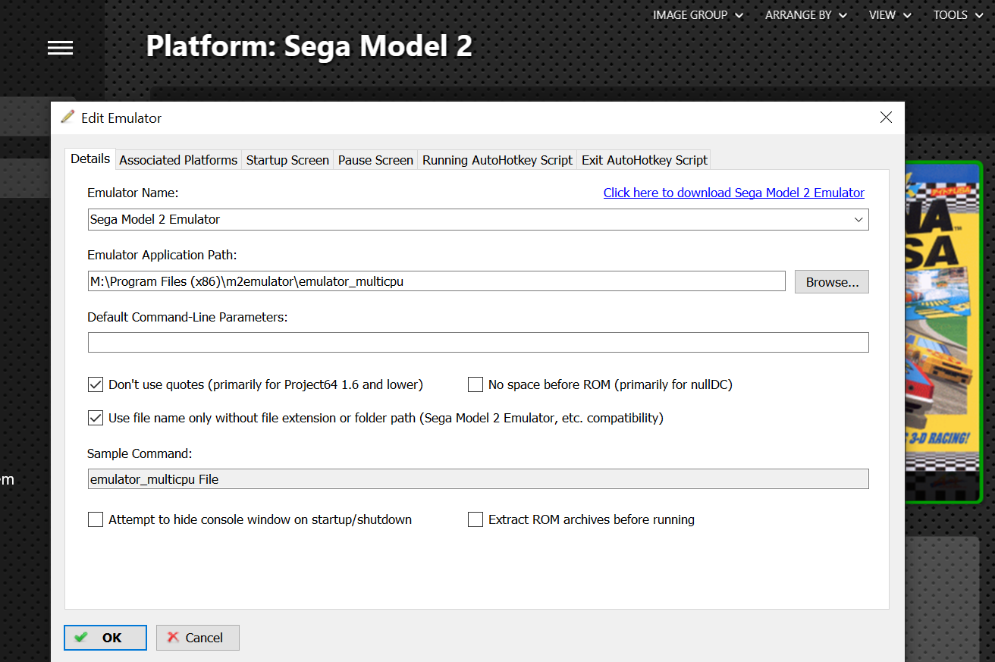Select the game box art thumbnail behind dialog
This screenshot has height=662, width=995.
click(943, 331)
